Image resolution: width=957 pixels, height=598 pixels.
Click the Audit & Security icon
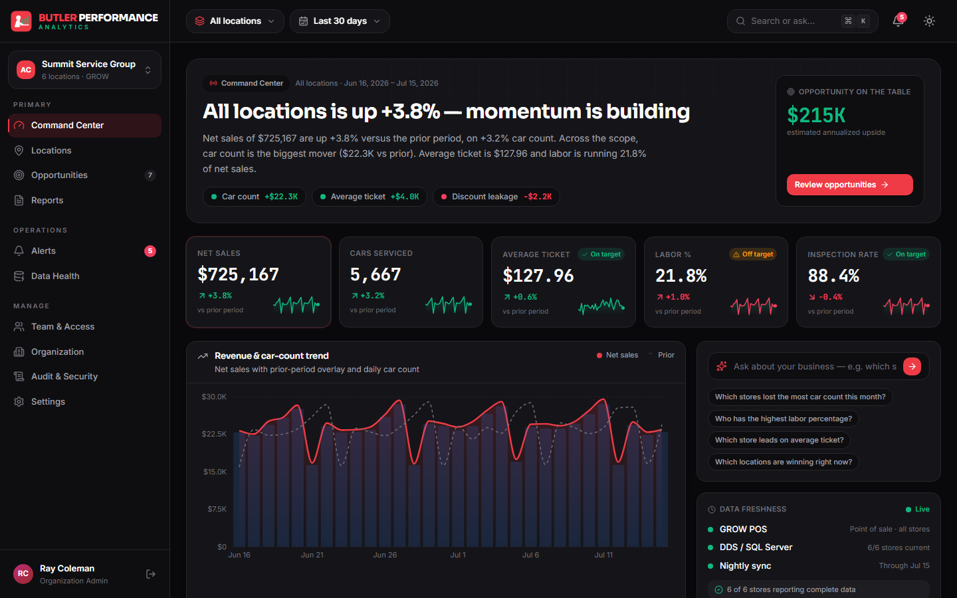coord(19,377)
